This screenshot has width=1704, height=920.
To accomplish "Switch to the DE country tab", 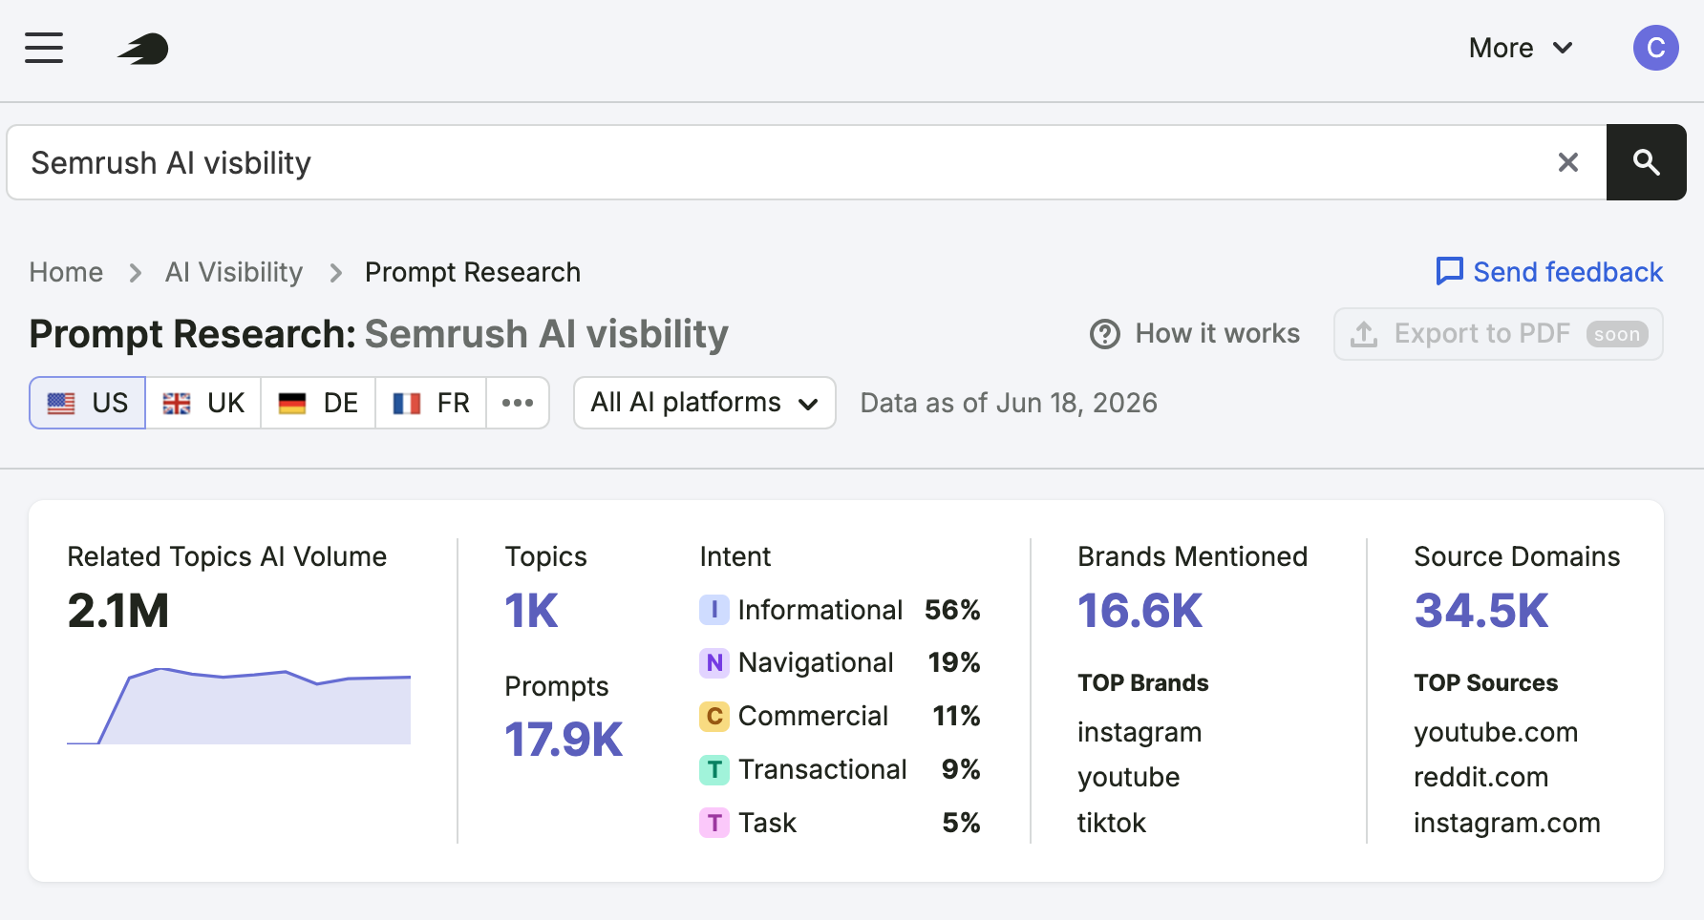I will [318, 403].
